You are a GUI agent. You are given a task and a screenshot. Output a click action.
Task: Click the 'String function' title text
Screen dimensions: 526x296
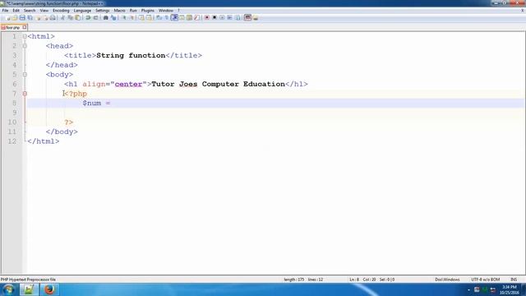click(131, 55)
